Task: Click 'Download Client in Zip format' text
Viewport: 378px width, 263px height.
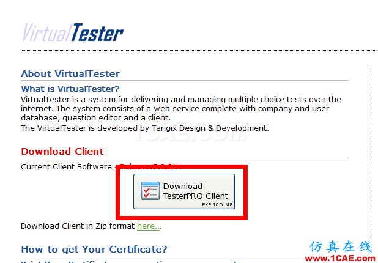Action: click(78, 226)
